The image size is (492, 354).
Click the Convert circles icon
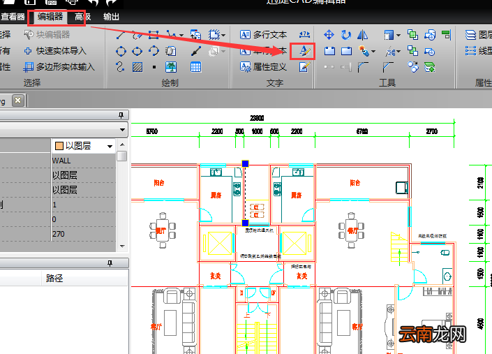(x=413, y=67)
